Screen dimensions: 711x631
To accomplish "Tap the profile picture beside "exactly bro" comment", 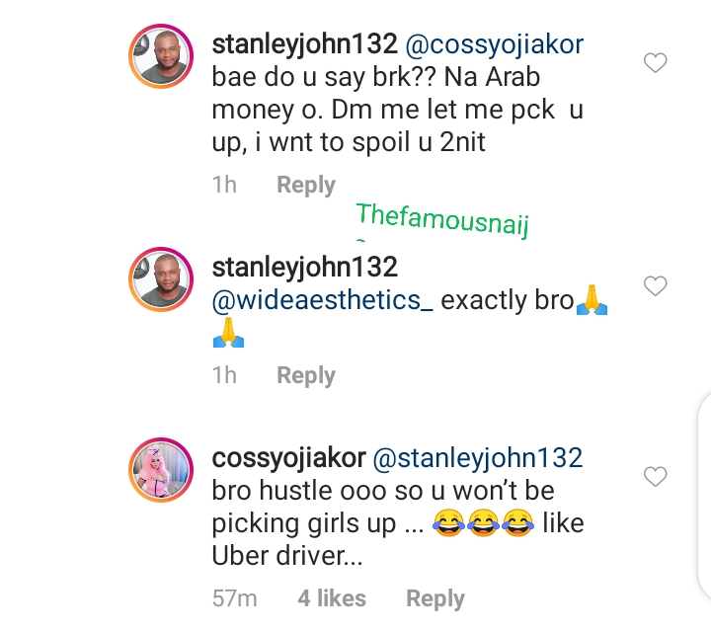I will tap(161, 282).
